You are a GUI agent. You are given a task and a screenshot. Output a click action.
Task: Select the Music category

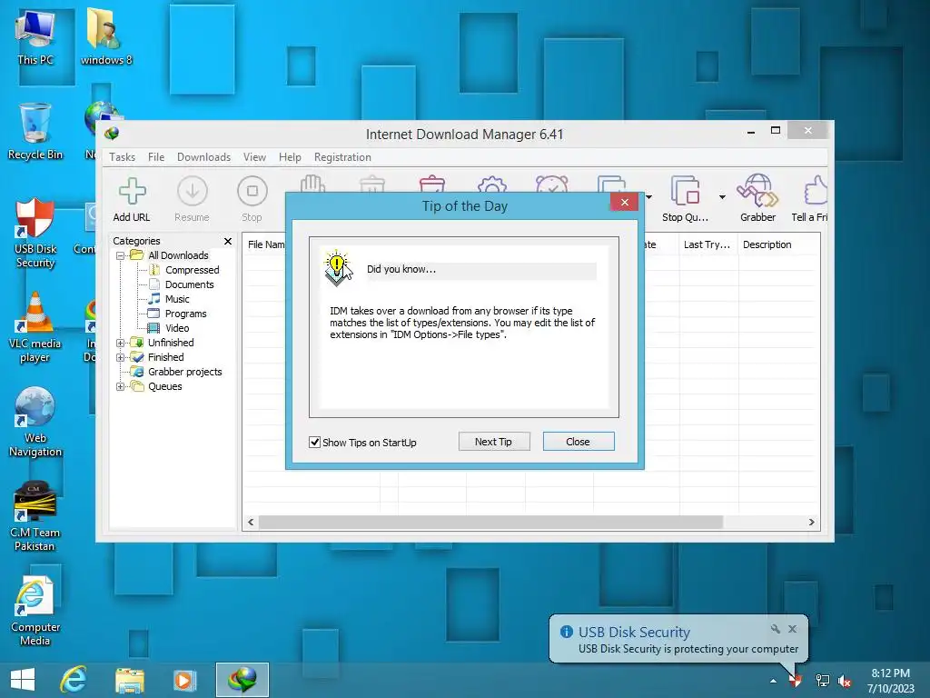tap(177, 299)
